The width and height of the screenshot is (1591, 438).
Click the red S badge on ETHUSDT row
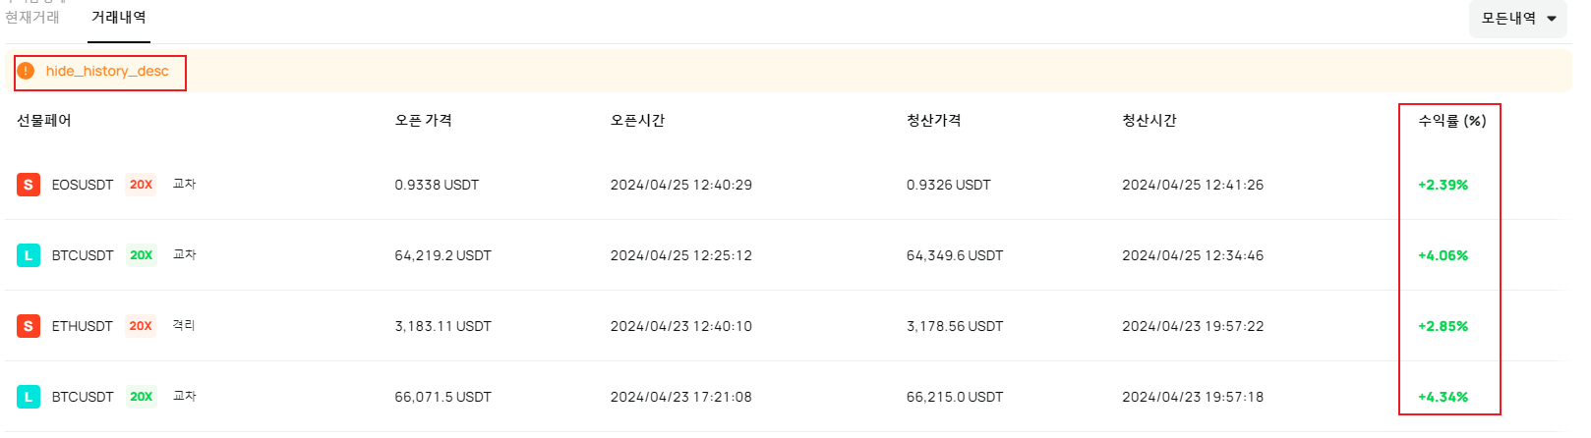tap(29, 326)
